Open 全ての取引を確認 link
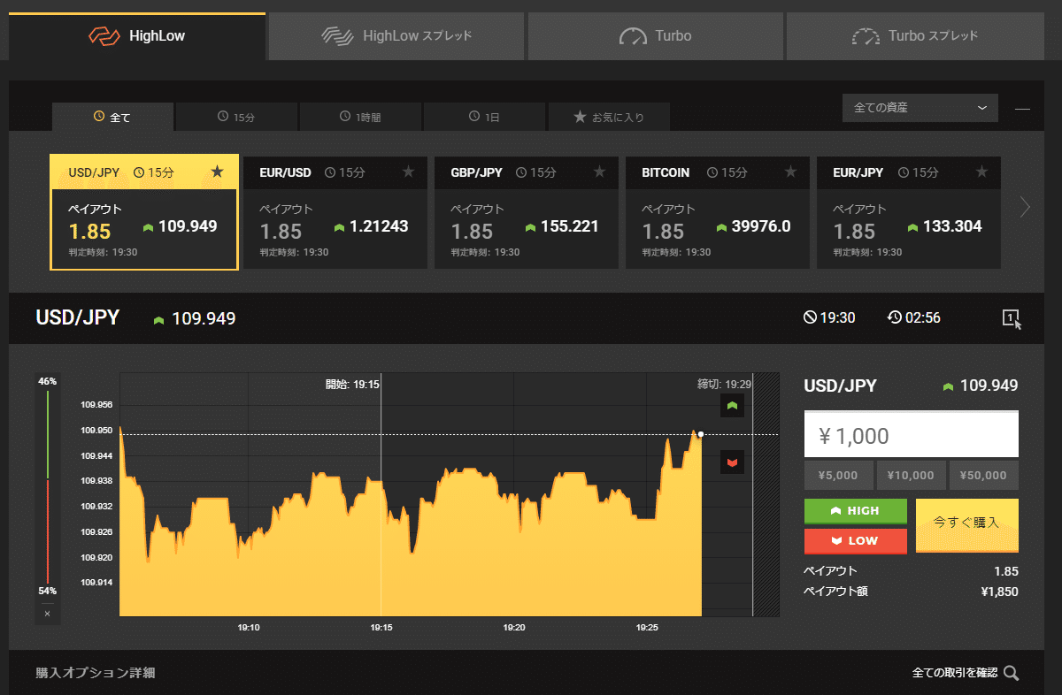The width and height of the screenshot is (1062, 695). point(954,673)
